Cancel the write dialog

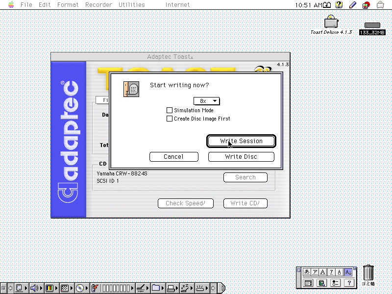coord(174,157)
